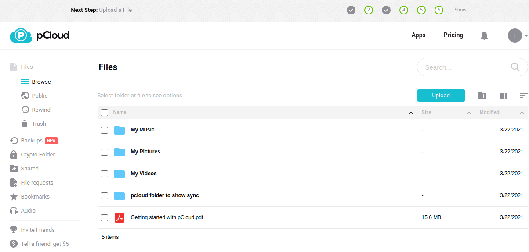Image resolution: width=529 pixels, height=252 pixels.
Task: Check the Getting started with pCloud.pdf checkbox
Action: tap(105, 217)
